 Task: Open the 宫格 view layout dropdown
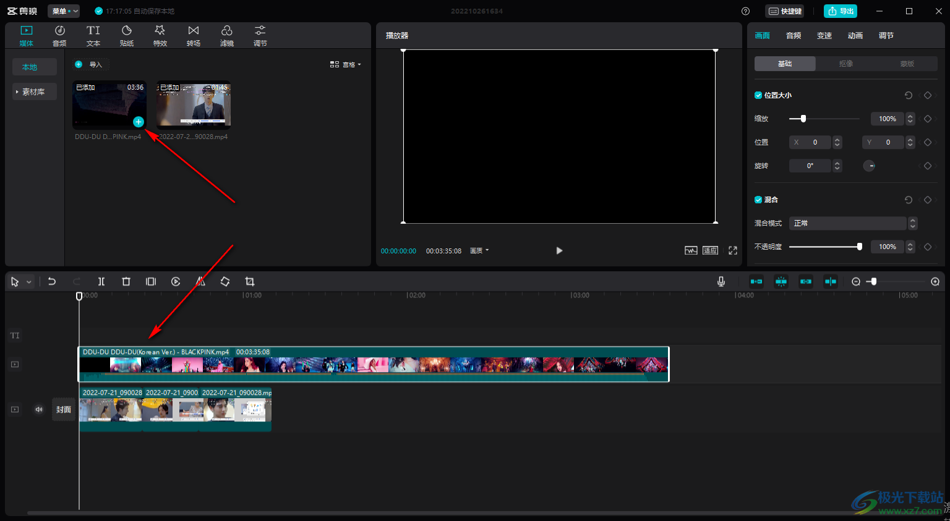[x=346, y=64]
